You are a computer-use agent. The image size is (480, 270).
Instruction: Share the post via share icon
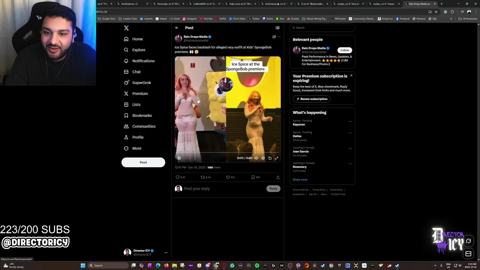pyautogui.click(x=278, y=177)
